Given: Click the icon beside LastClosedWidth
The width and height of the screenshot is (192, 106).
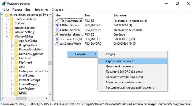Looking at the screenshot, I should pos(57,44).
